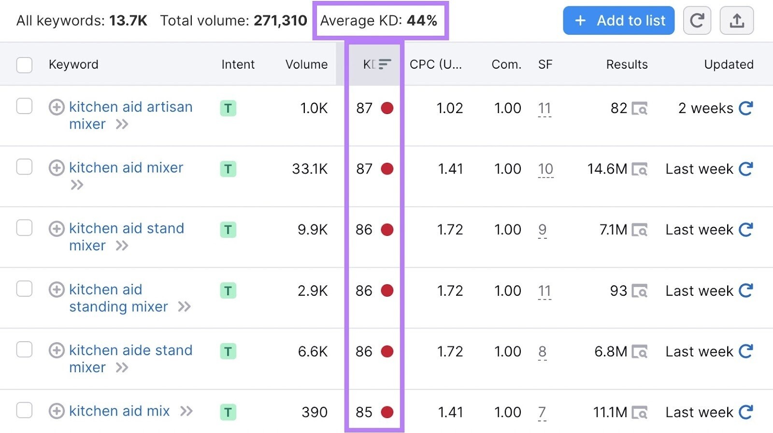
Task: Add kitchen aid standing mixer via plus icon
Action: coord(57,290)
